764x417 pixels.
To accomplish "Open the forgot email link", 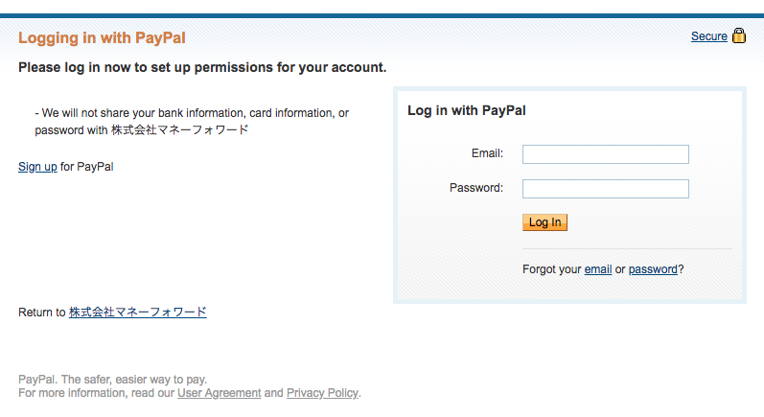I will pos(598,269).
